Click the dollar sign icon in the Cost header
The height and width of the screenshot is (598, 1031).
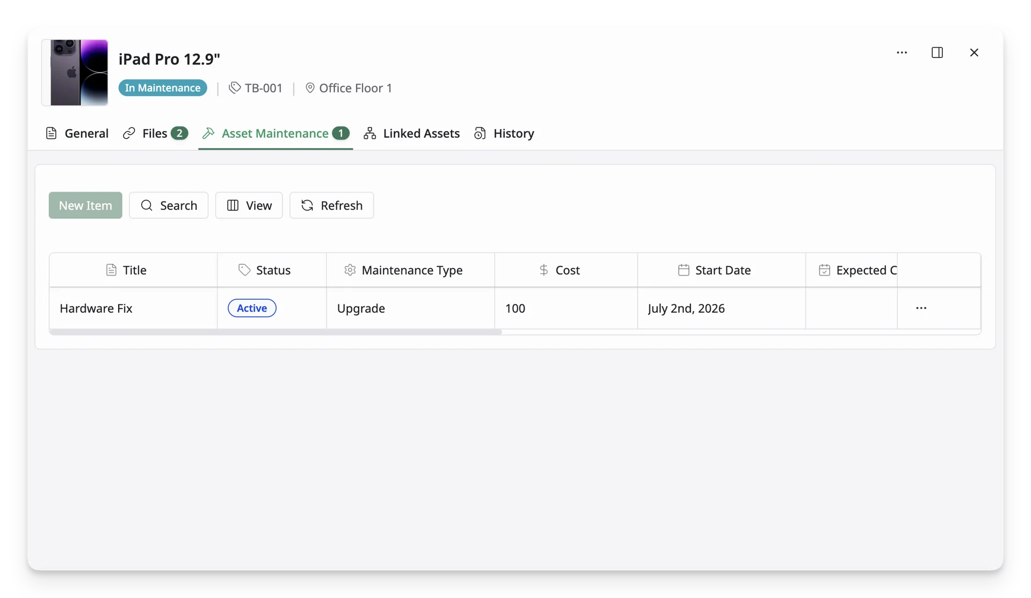pyautogui.click(x=543, y=270)
